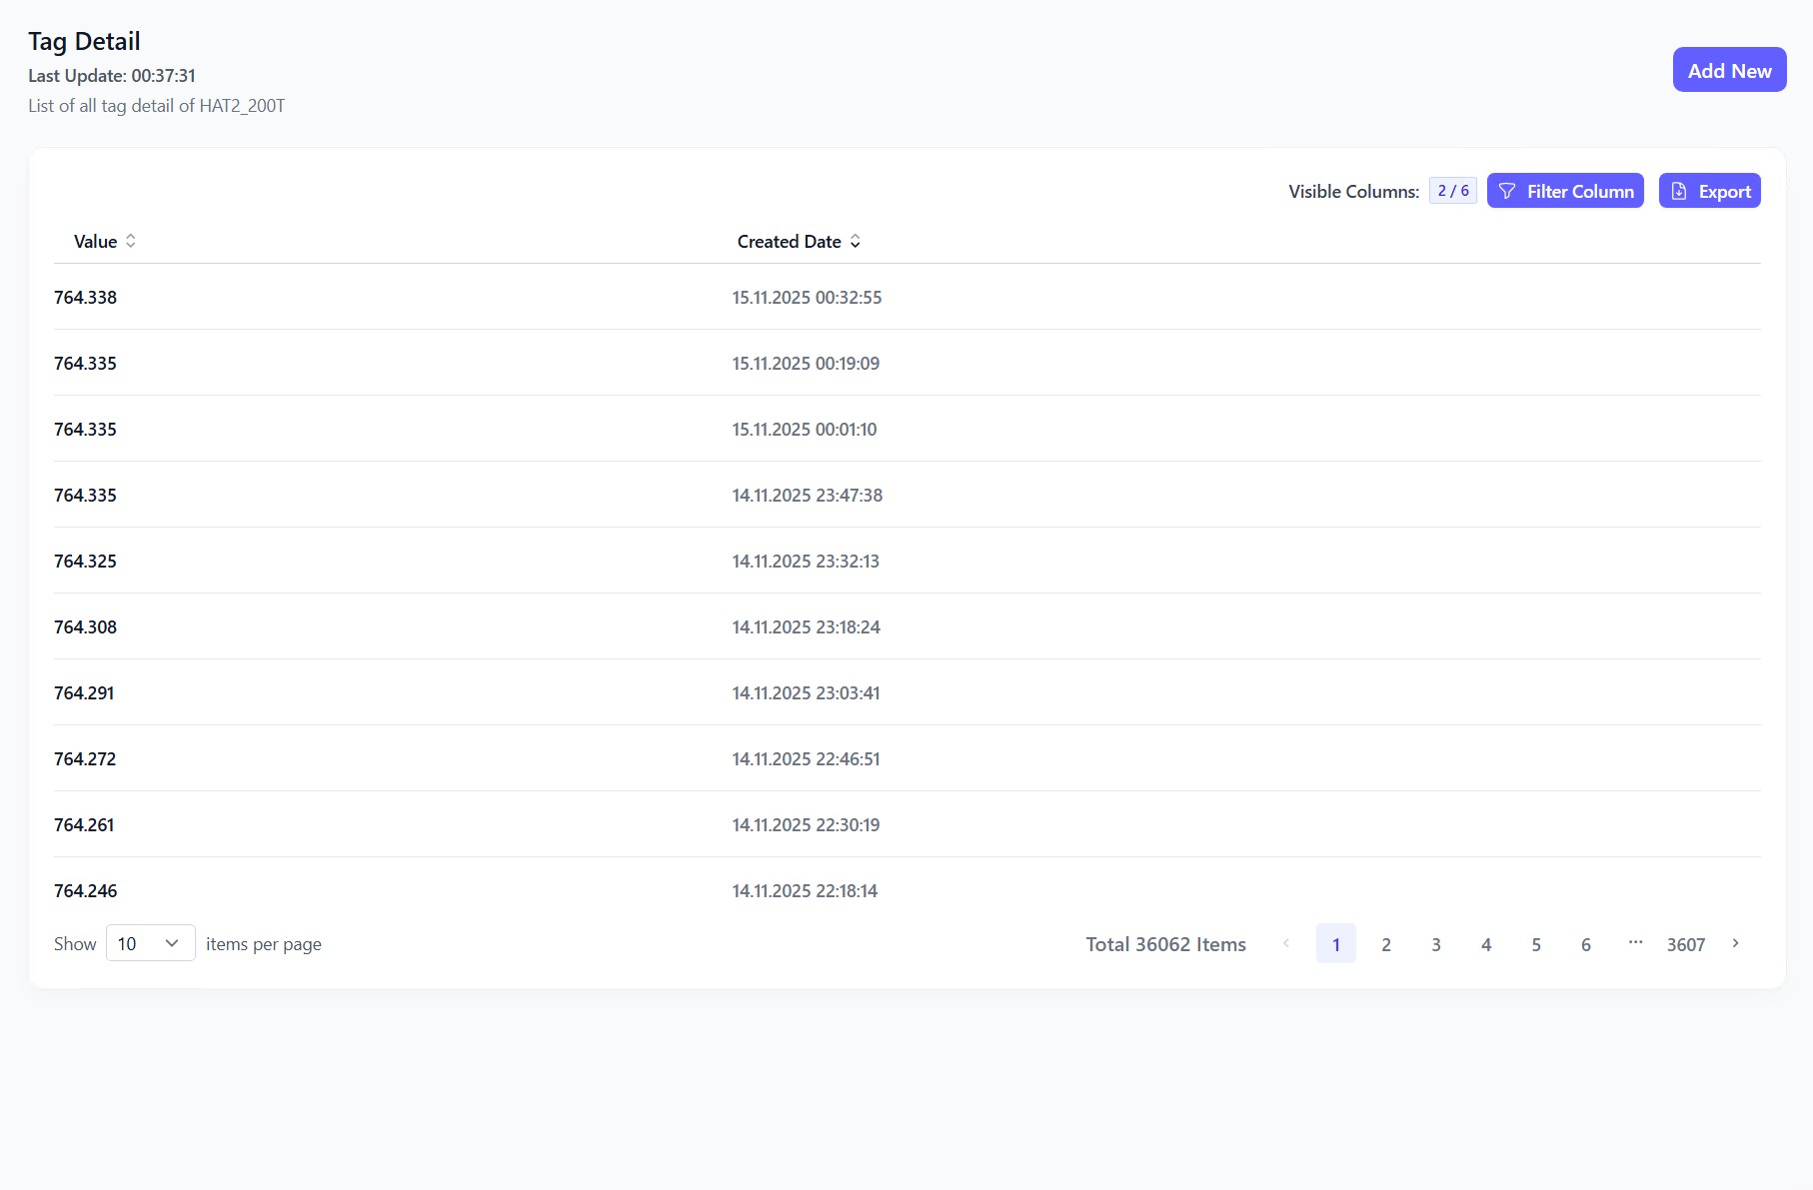This screenshot has width=1813, height=1190.
Task: Open page 6 of results
Action: click(1586, 944)
